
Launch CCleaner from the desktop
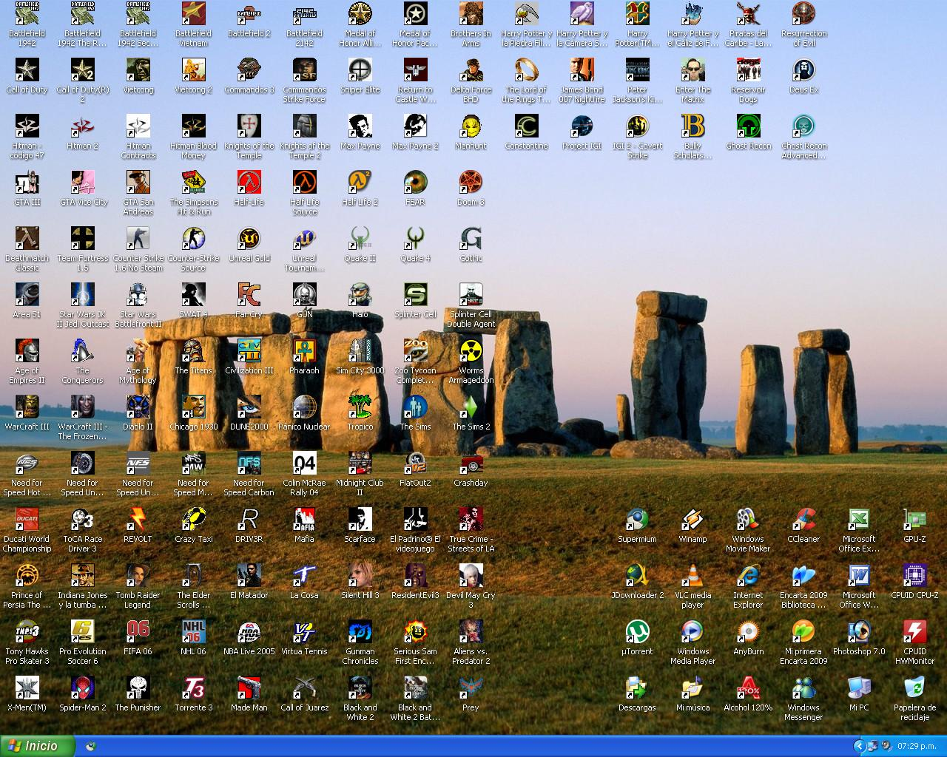click(x=804, y=526)
